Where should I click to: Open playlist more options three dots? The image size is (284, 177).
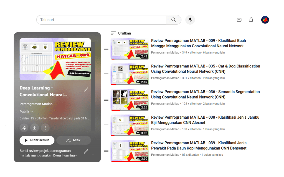[x=45, y=128]
